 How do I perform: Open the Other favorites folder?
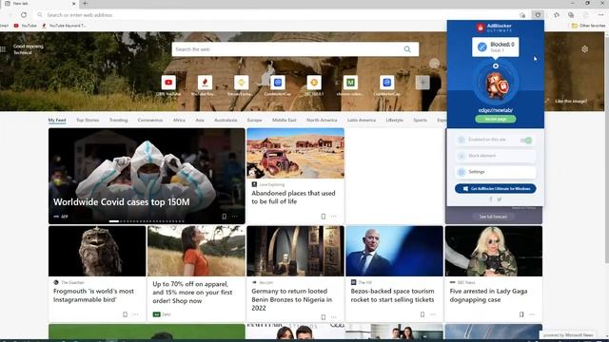click(588, 26)
